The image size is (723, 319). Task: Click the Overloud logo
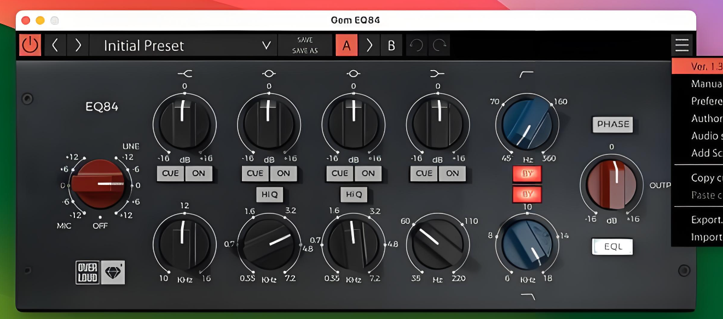click(x=87, y=272)
